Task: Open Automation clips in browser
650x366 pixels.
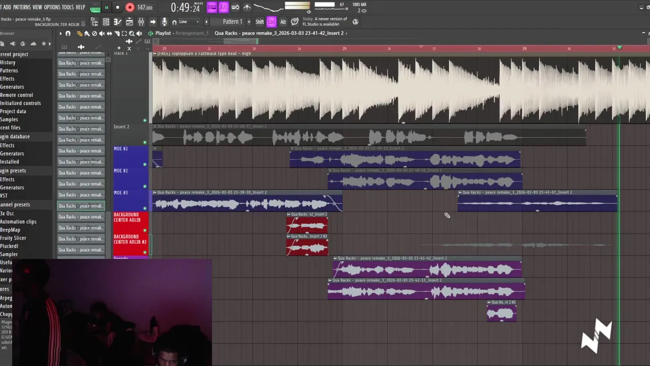Action: point(18,222)
